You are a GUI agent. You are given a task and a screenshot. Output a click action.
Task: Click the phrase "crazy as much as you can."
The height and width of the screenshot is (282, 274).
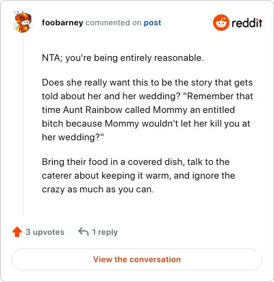coord(98,190)
